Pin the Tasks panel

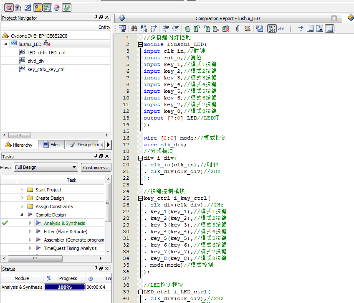(96, 156)
